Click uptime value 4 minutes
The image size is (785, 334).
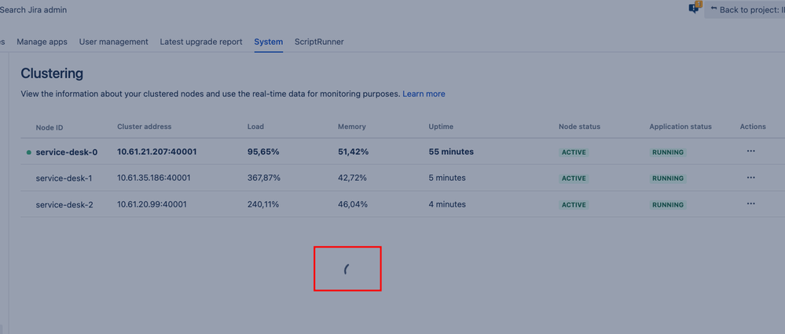(447, 204)
